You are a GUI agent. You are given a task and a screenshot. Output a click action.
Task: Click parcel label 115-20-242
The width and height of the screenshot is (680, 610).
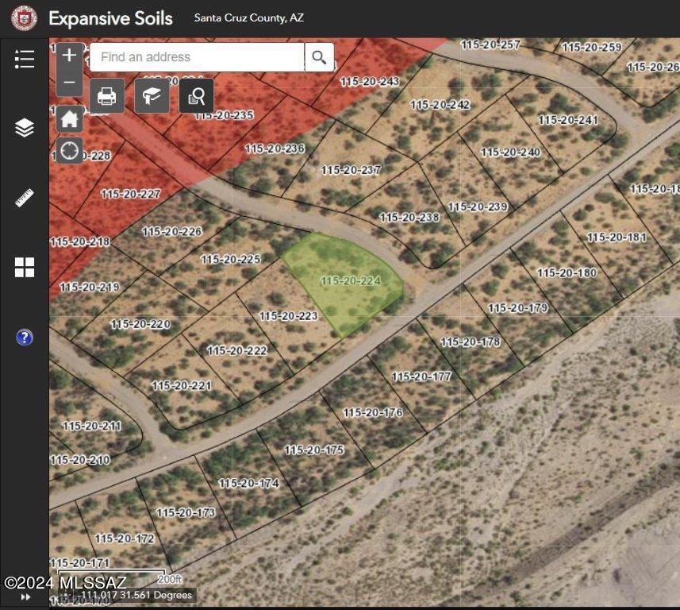click(440, 105)
